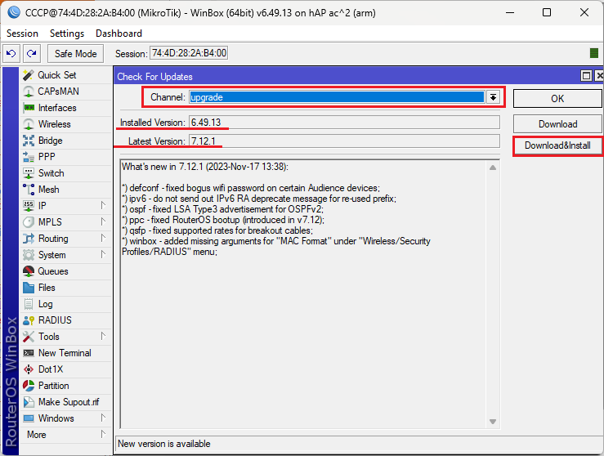Open Mesh icon in sidebar

(28, 190)
